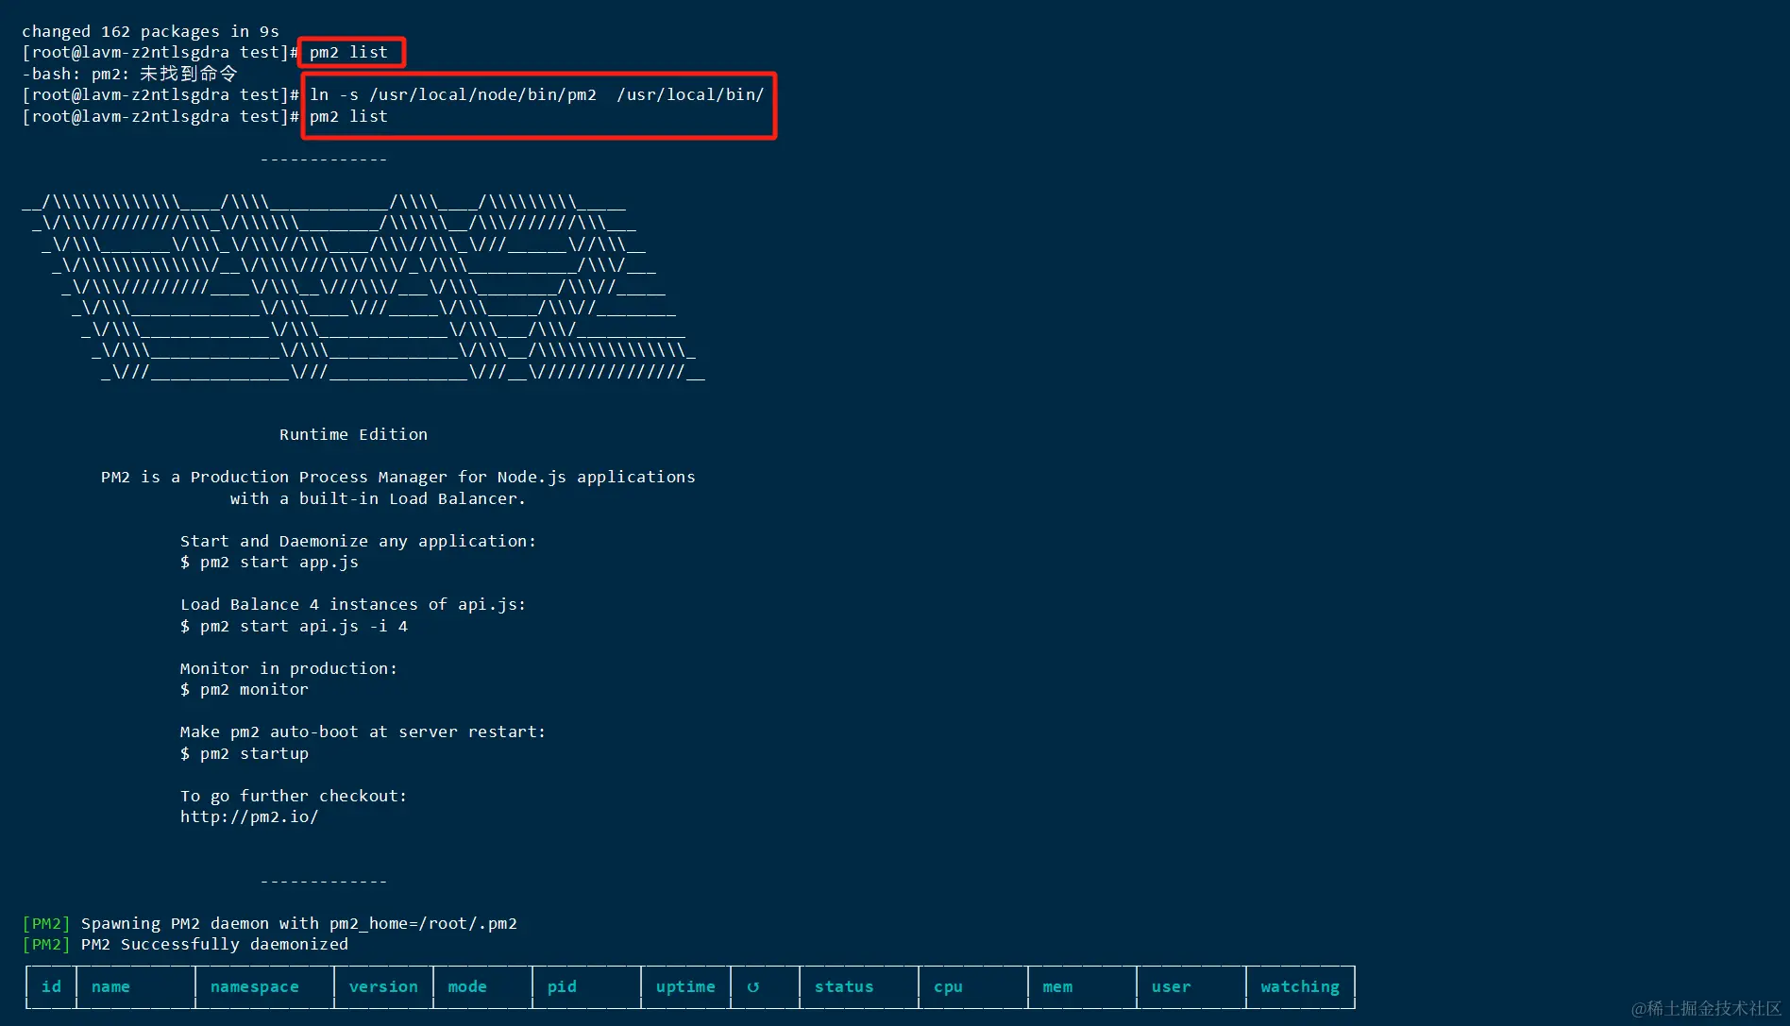Click the 'ln -s /usr/local/node/bin/pm2 /usr/local/bin/' command

[x=536, y=94]
